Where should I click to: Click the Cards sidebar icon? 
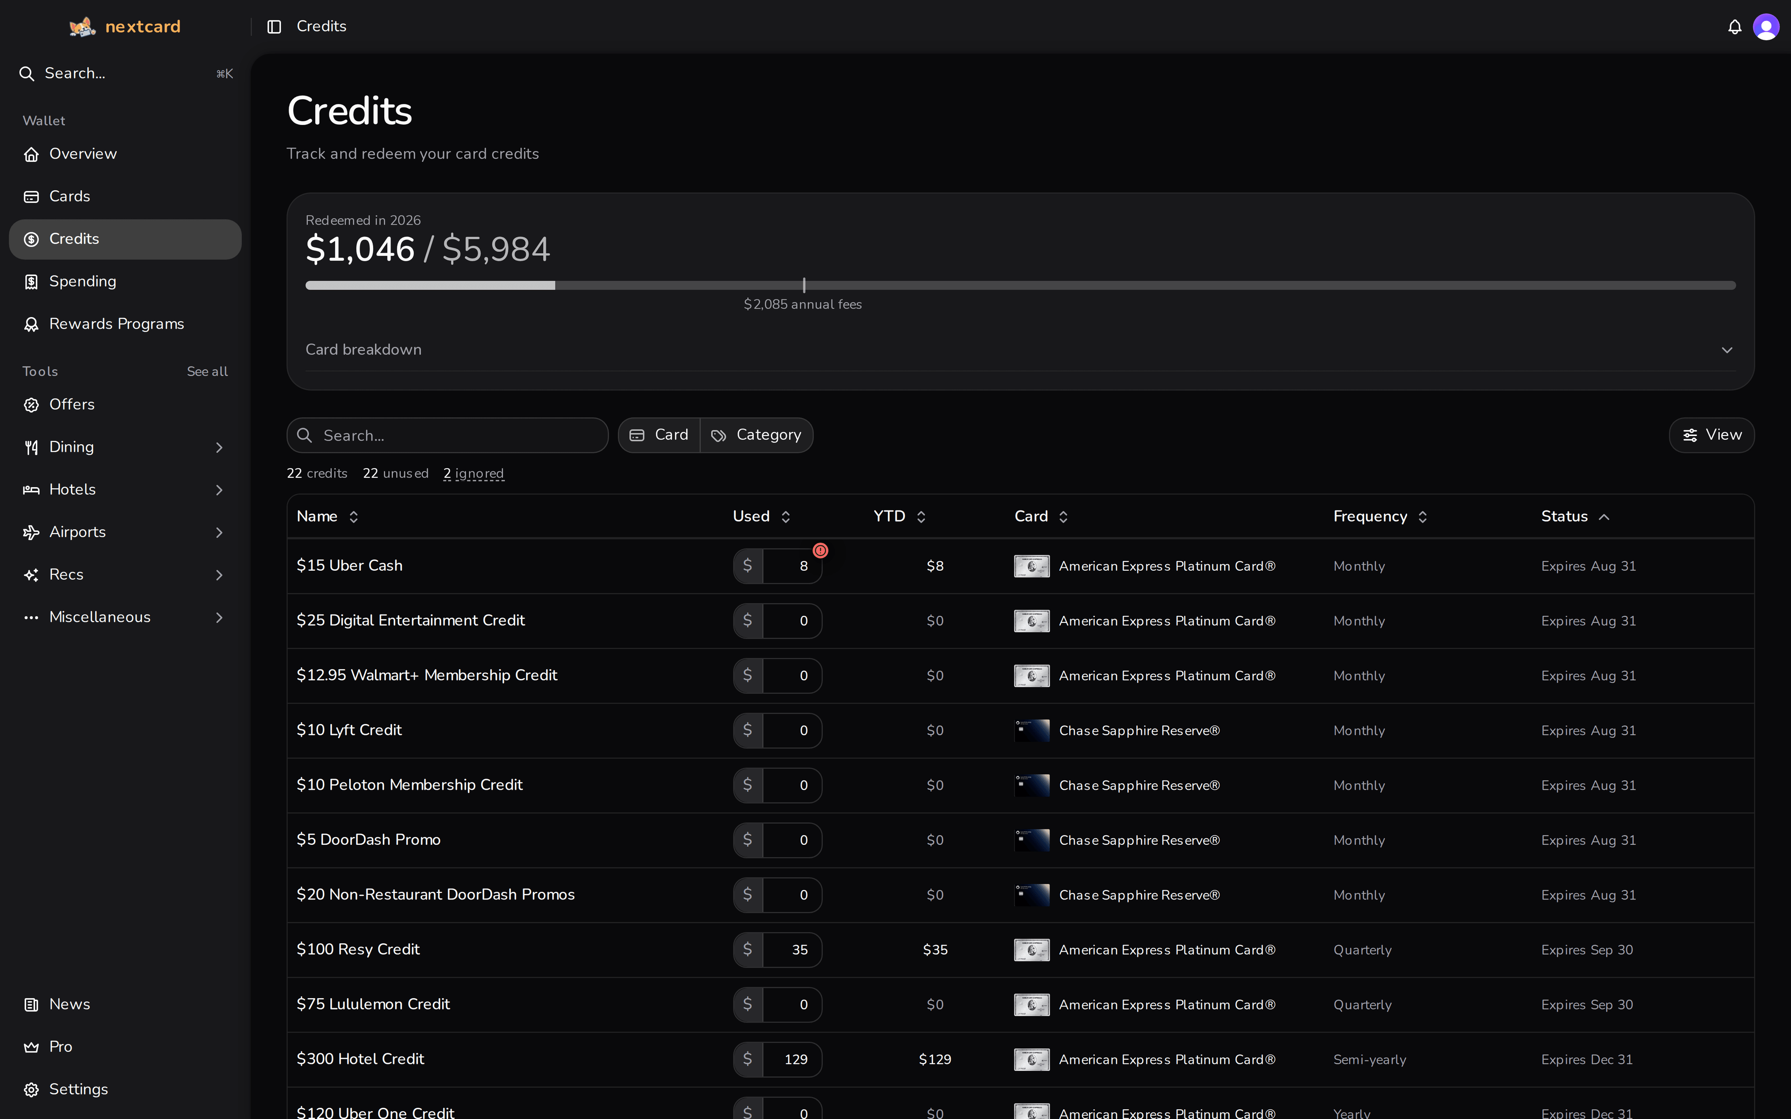point(31,197)
